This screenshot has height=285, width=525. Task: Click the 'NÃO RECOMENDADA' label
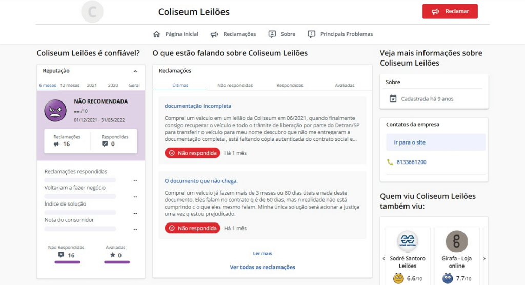click(101, 101)
